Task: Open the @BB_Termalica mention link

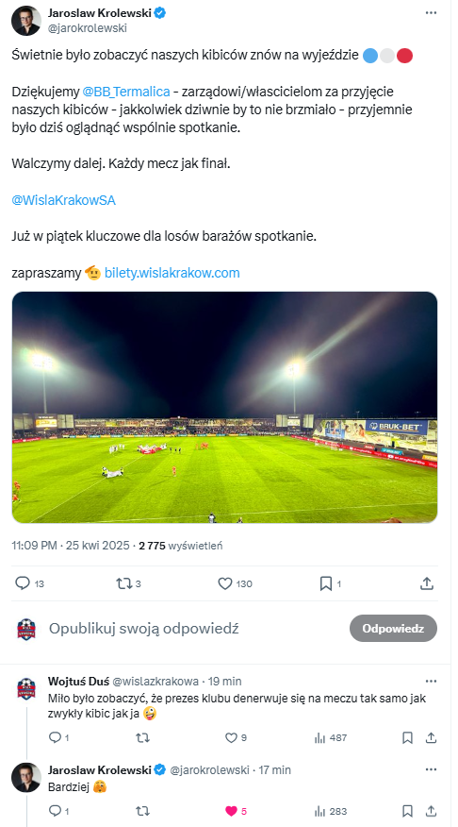Action: click(x=126, y=92)
